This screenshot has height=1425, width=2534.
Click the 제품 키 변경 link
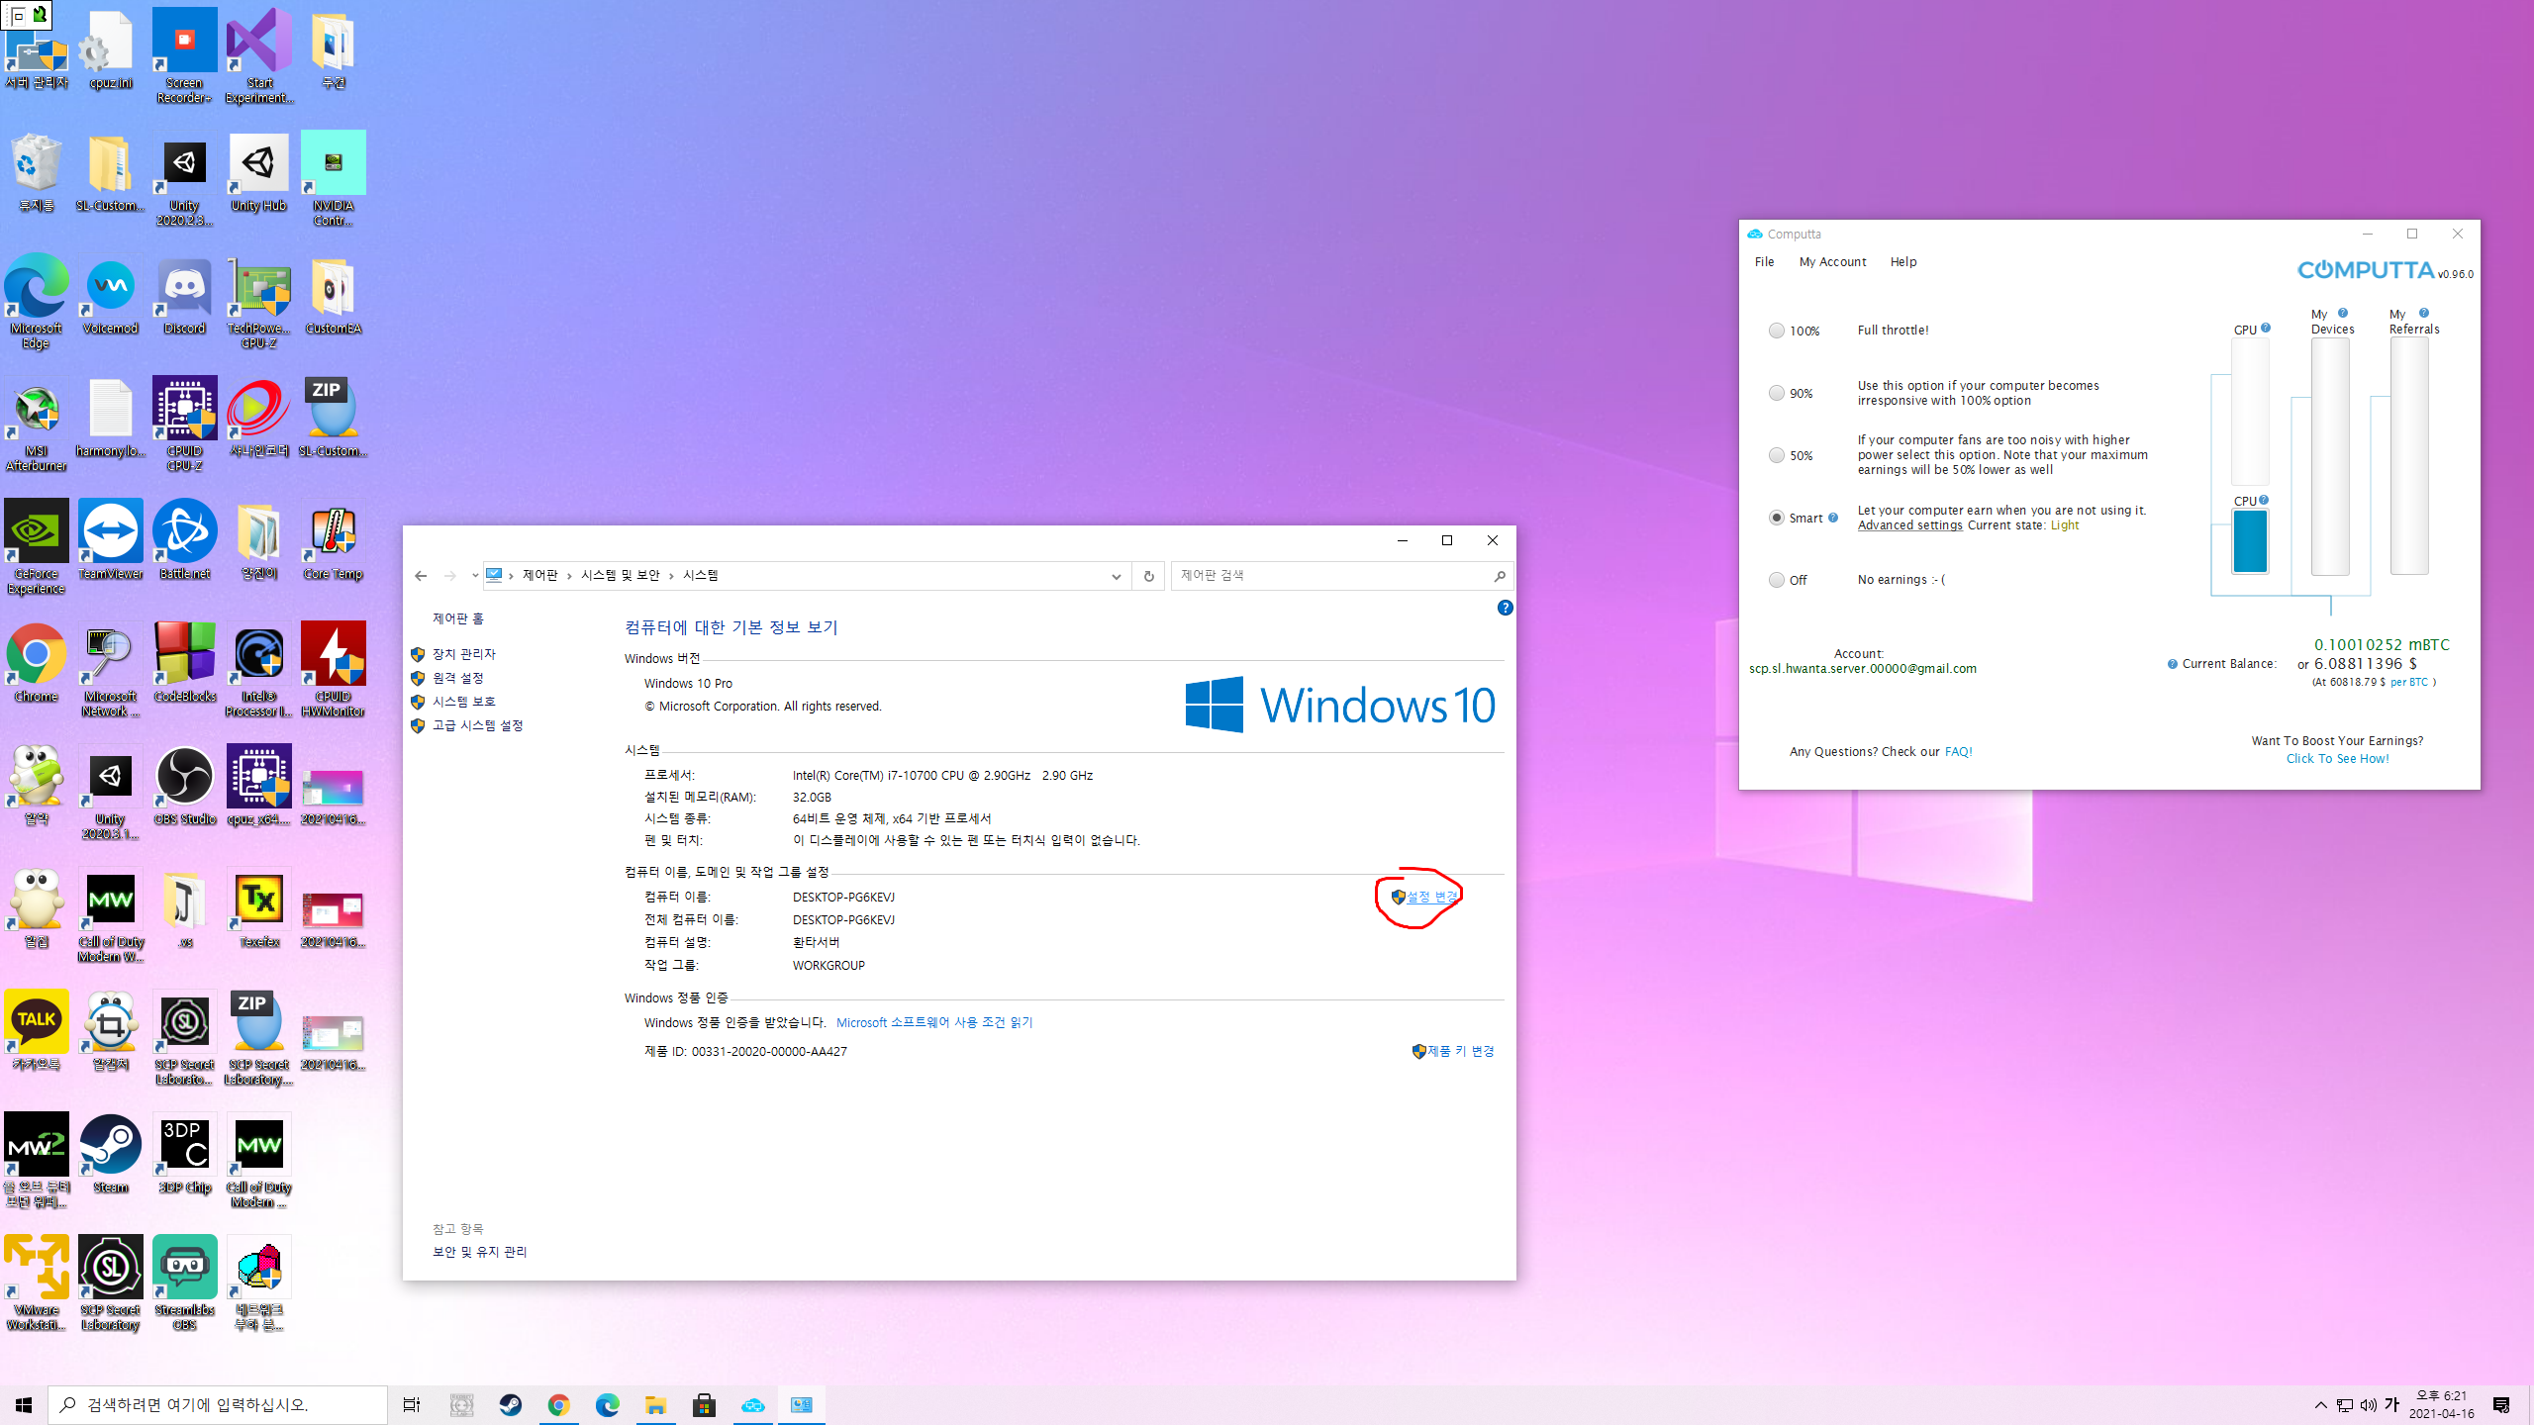point(1460,1051)
